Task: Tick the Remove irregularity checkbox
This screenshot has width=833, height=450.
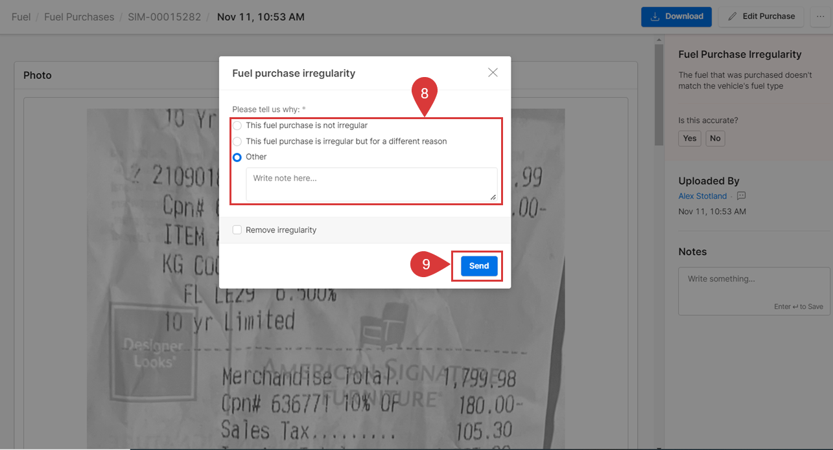Action: 237,230
